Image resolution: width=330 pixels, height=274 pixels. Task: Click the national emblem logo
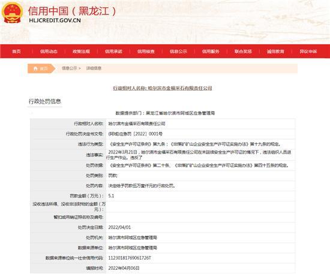point(12,13)
